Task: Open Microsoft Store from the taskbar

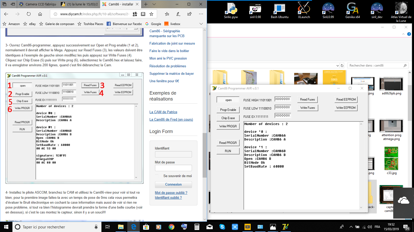Action: 146,227
